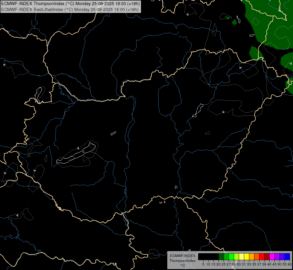Select the purple 45–50 legend swatch
The width and height of the screenshot is (293, 270).
click(x=277, y=256)
